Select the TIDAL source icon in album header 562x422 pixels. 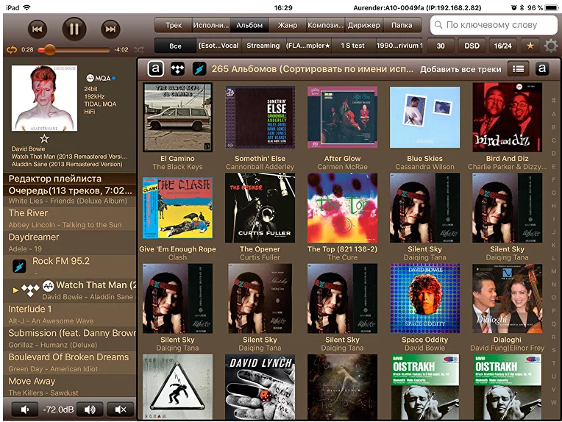(x=177, y=69)
